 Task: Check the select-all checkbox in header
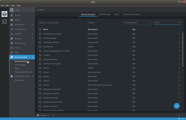pos(40,29)
